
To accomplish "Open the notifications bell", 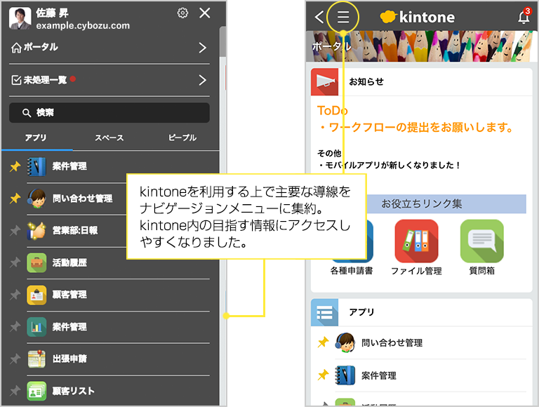I will point(524,16).
